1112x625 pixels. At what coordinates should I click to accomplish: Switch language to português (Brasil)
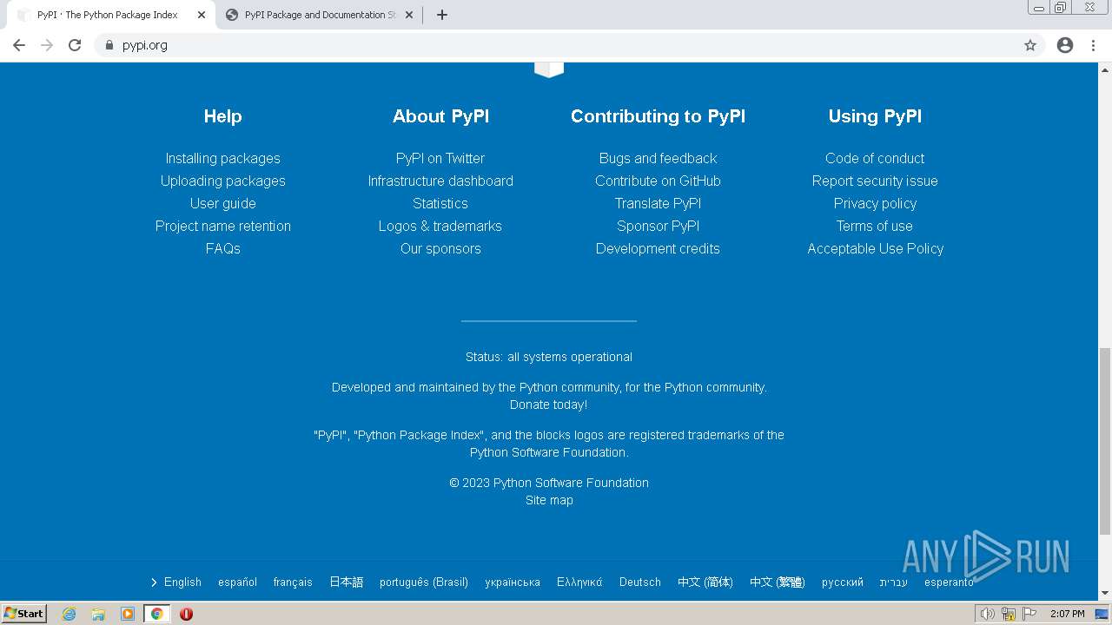coord(424,582)
